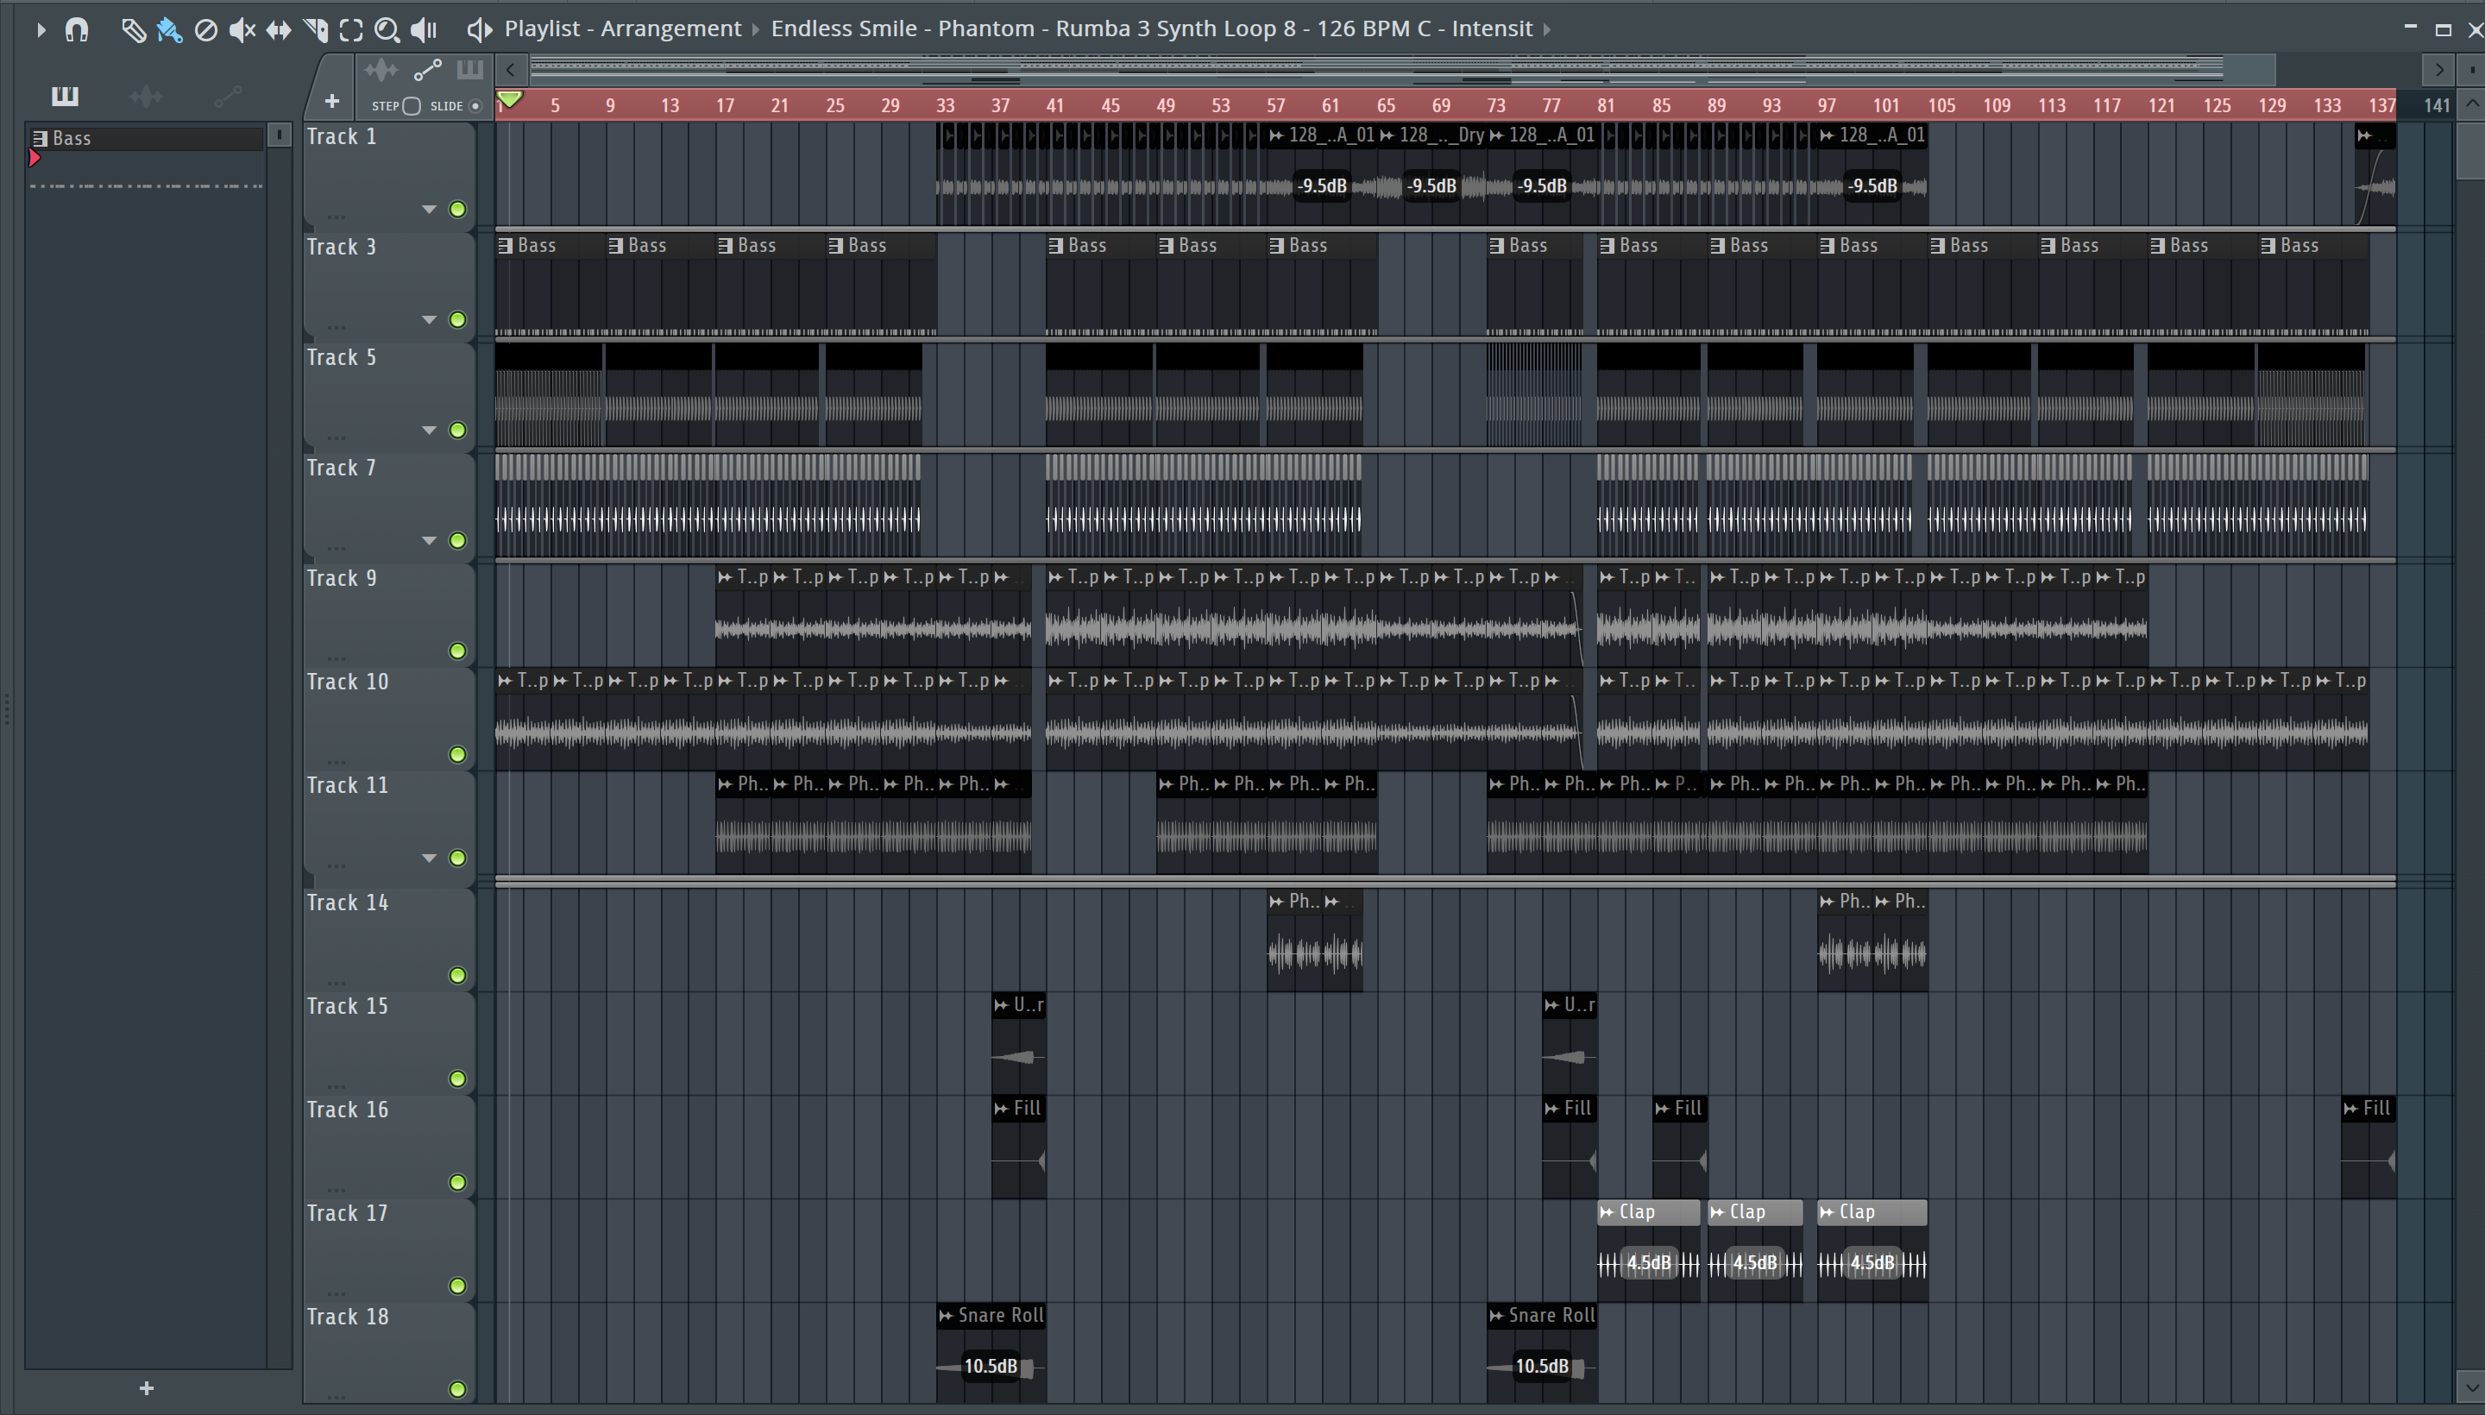Select the Select (marquee) tool
Viewport: 2485px width, 1415px height.
click(x=351, y=30)
